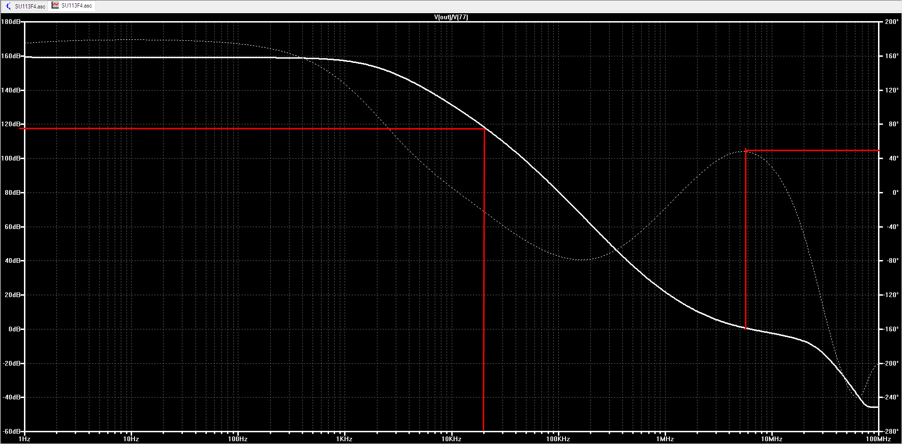Click the 80dB left axis label

point(13,192)
